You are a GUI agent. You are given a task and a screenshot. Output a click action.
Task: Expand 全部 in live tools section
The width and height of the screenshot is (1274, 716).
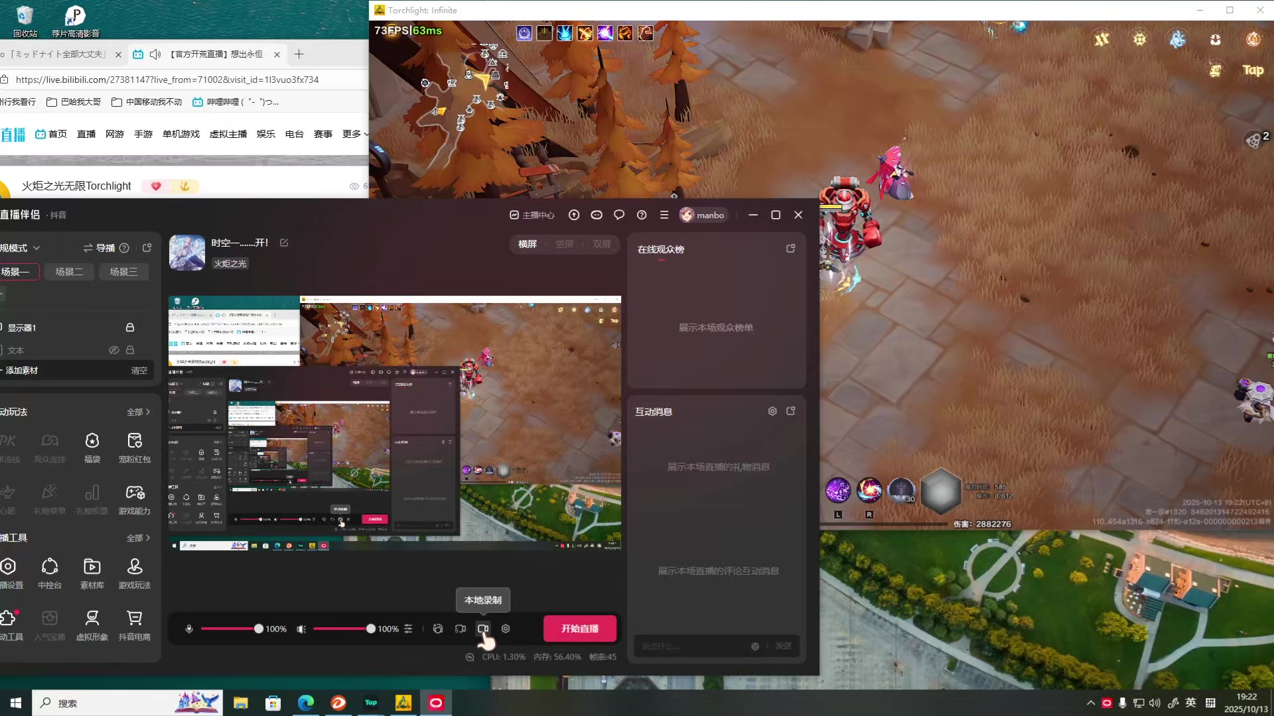point(138,538)
